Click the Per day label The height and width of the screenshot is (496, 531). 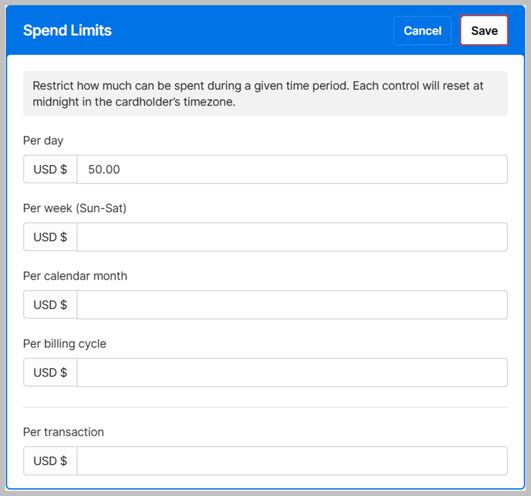click(x=43, y=141)
